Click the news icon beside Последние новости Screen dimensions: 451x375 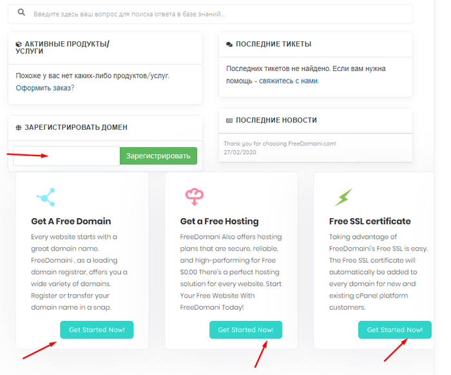[x=229, y=121]
